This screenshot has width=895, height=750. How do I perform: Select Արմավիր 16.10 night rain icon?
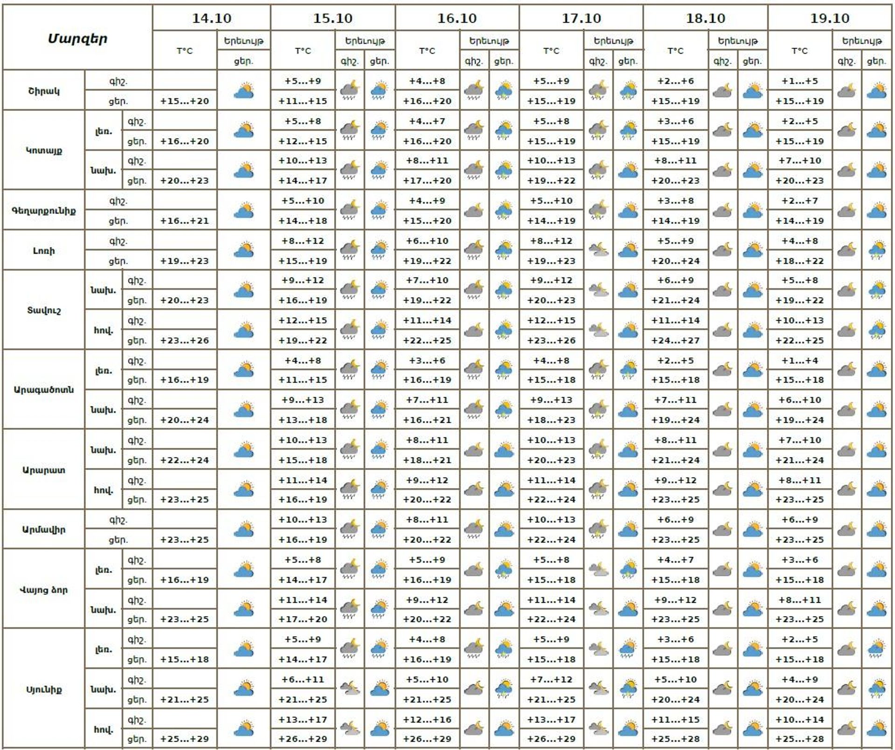[x=474, y=530]
